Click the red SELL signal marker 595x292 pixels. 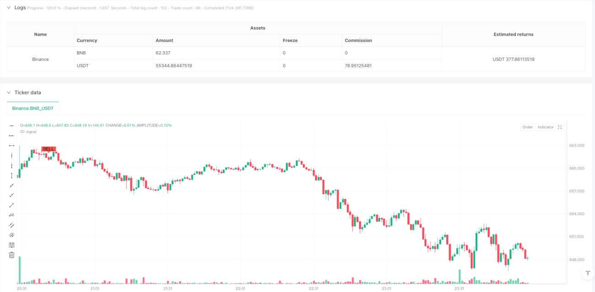click(x=49, y=149)
